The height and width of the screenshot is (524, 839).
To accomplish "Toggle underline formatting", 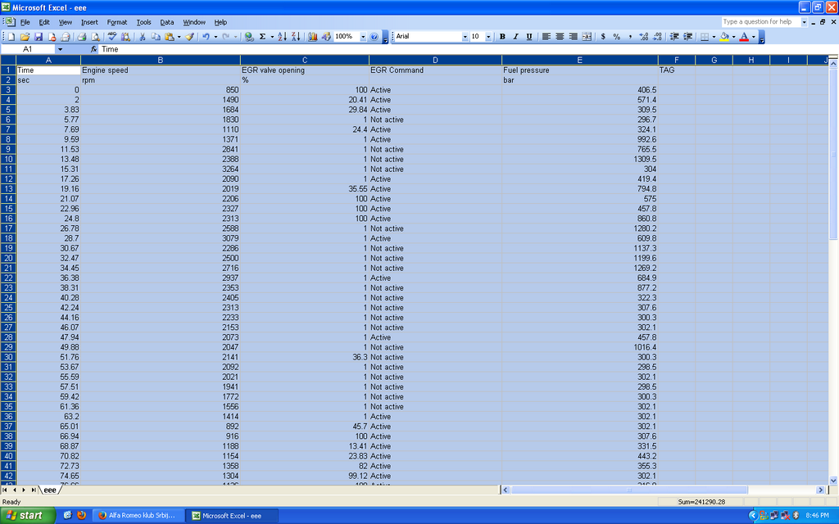I will pyautogui.click(x=528, y=36).
